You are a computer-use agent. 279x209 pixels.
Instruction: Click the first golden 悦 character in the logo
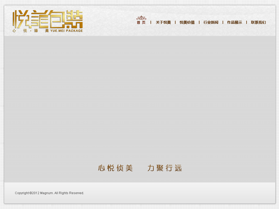click(x=21, y=19)
